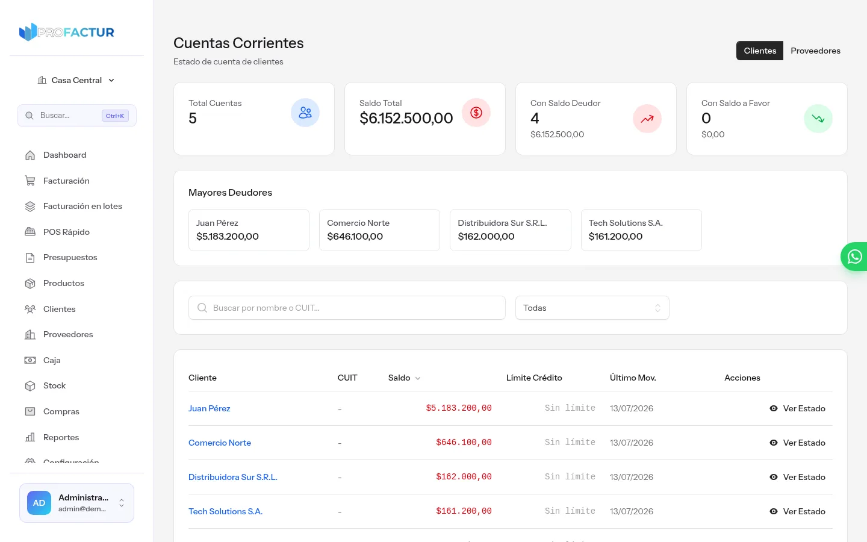Click the magnifier icon in the CUIT search
Viewport: 867px width, 542px height.
click(202, 308)
